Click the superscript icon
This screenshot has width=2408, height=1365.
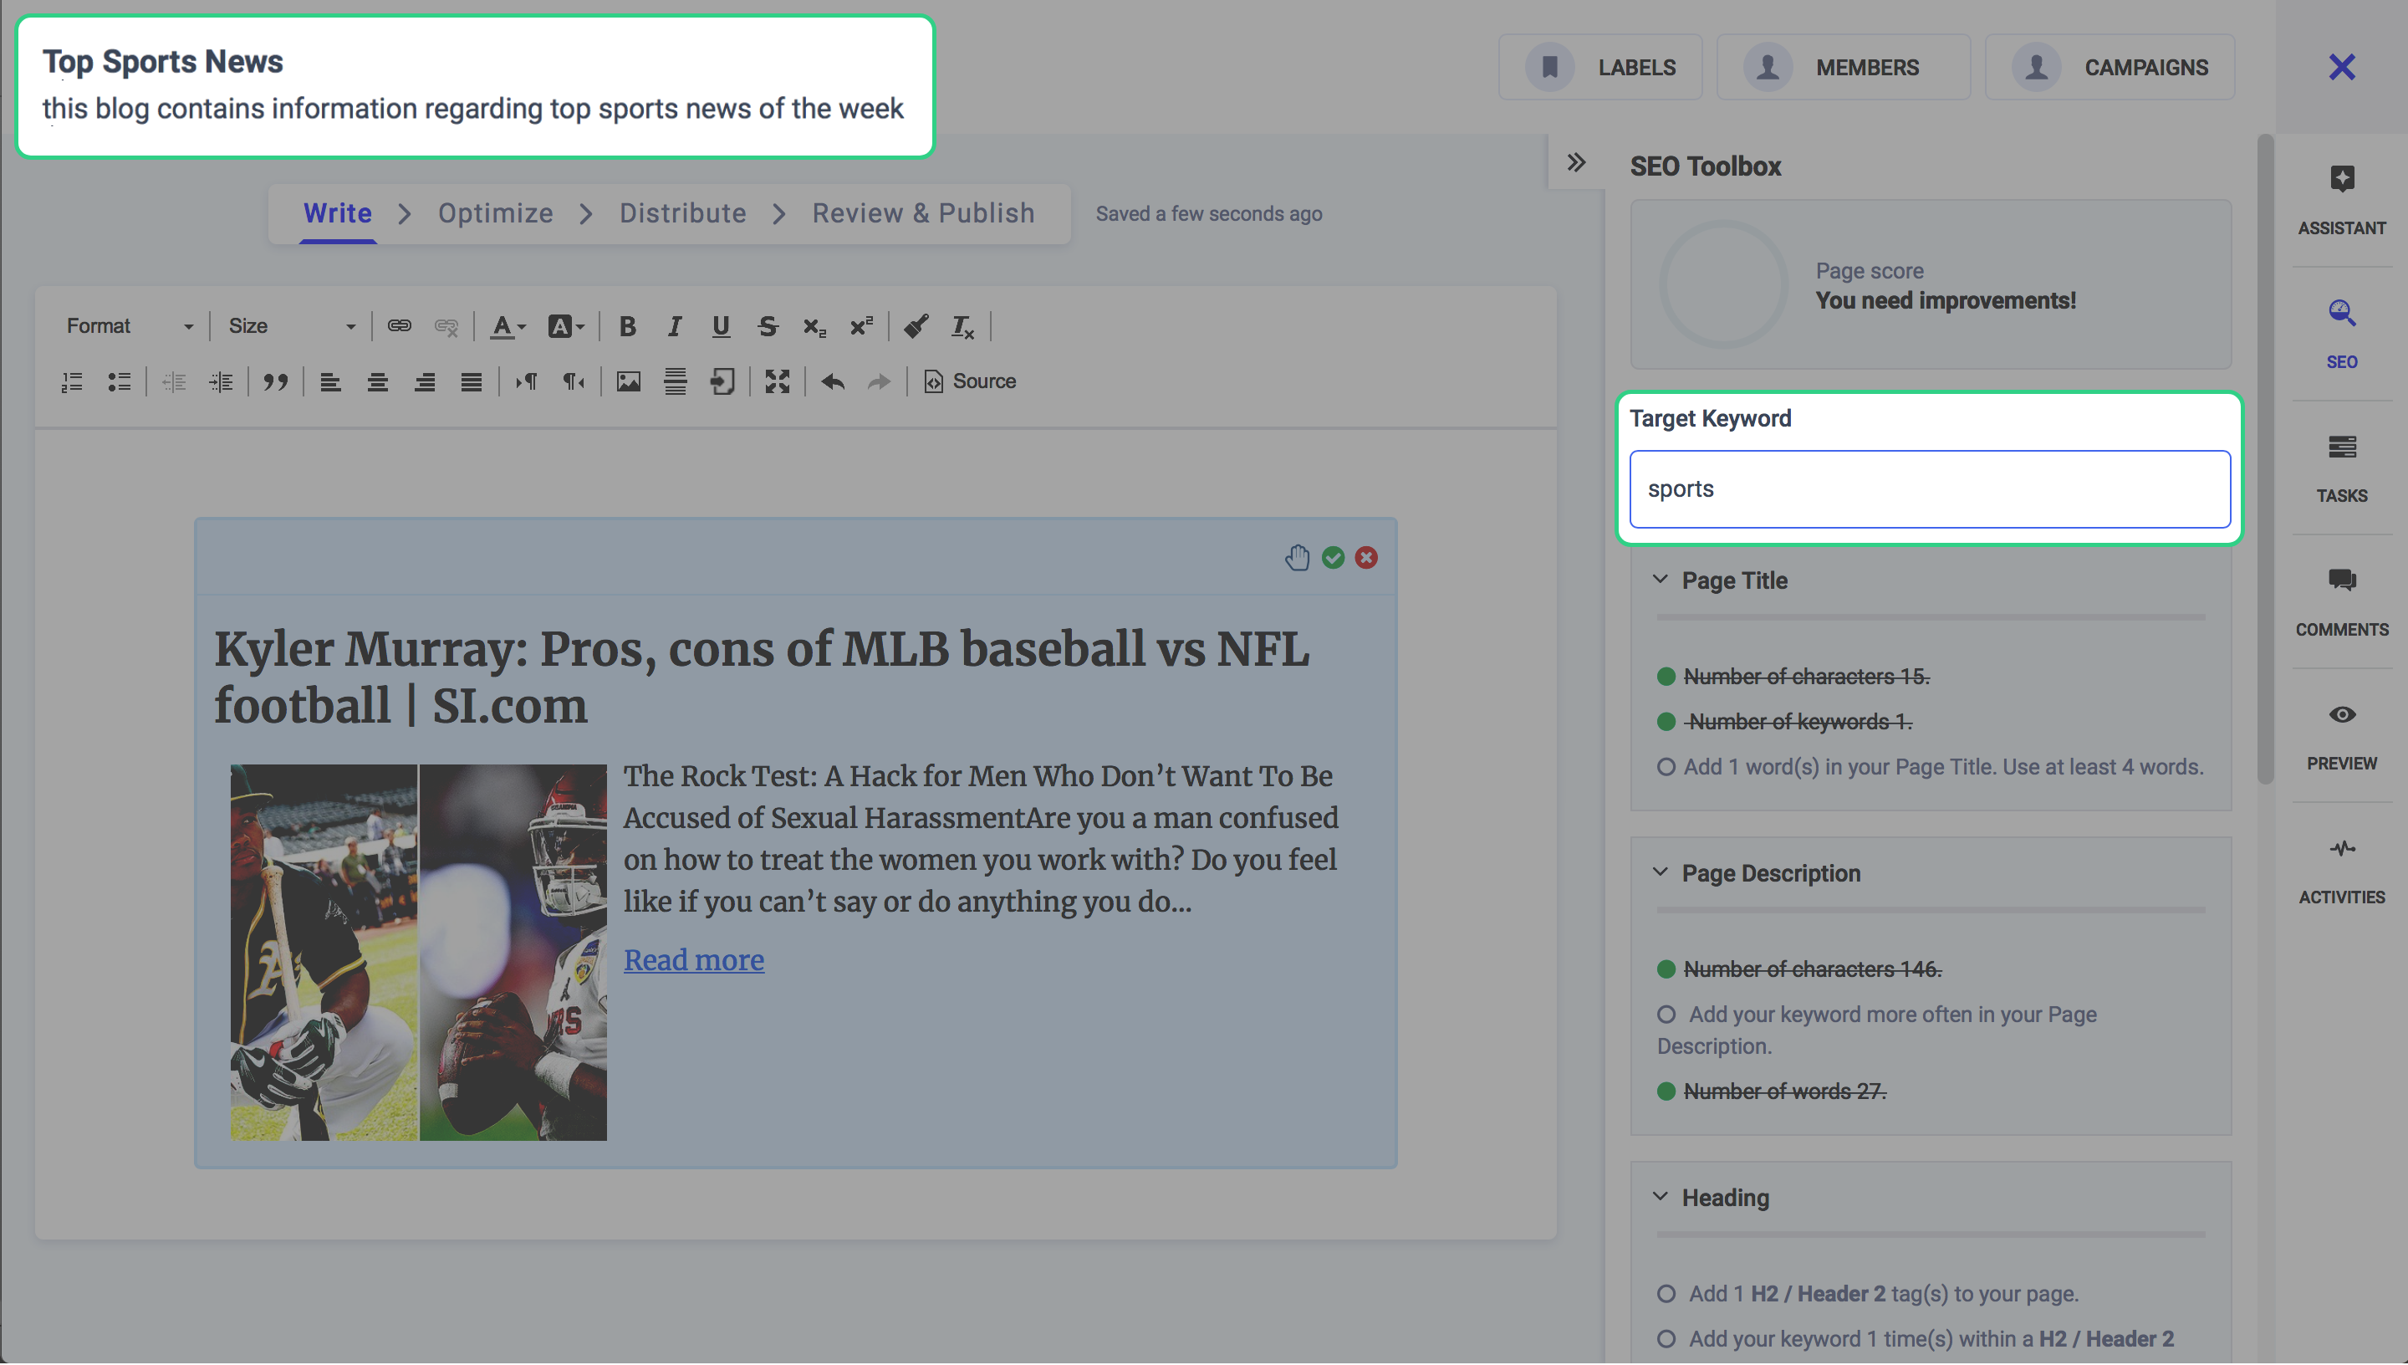click(x=861, y=326)
